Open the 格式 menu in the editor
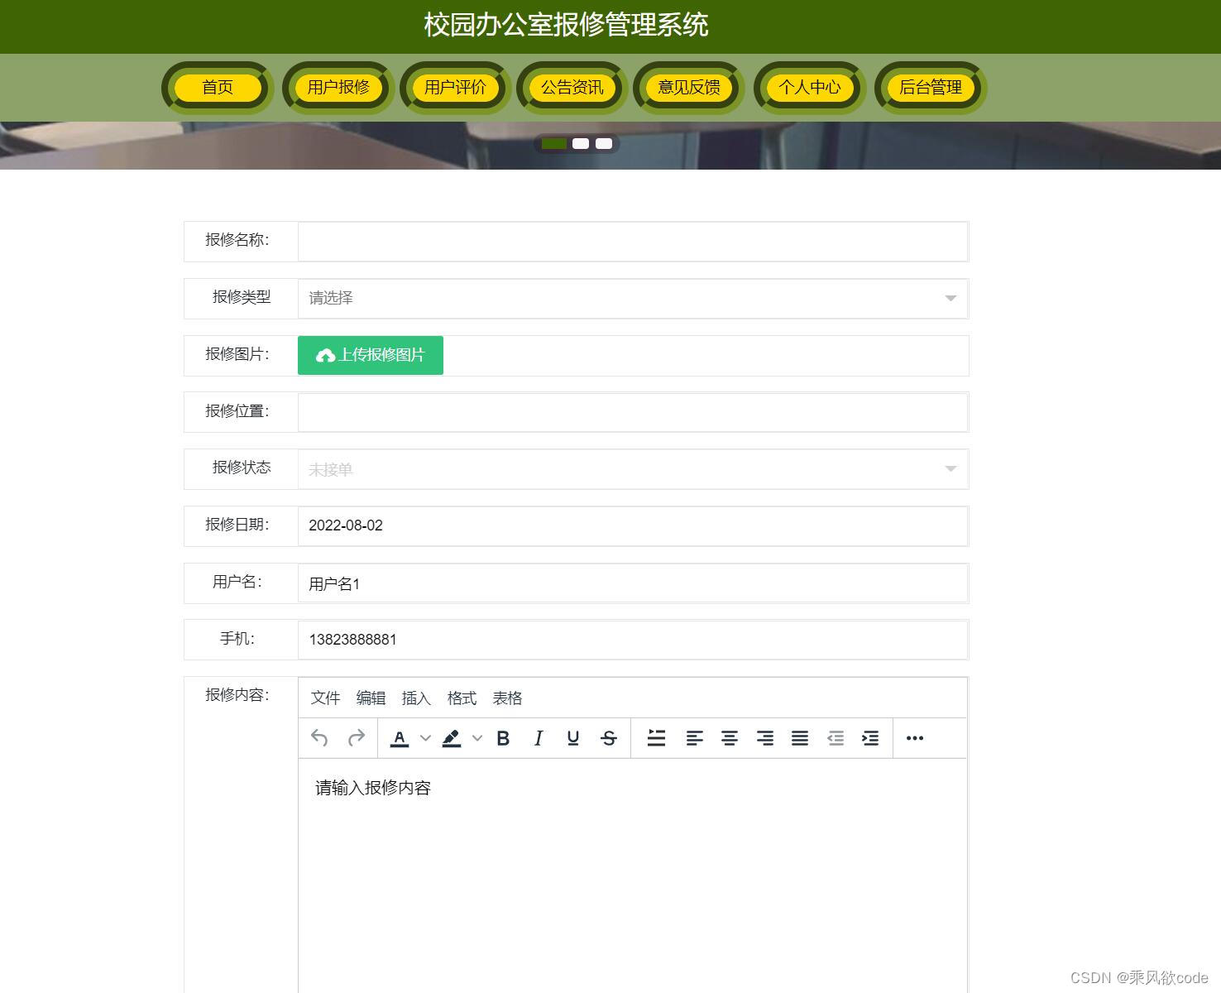Image resolution: width=1221 pixels, height=993 pixels. click(x=461, y=698)
